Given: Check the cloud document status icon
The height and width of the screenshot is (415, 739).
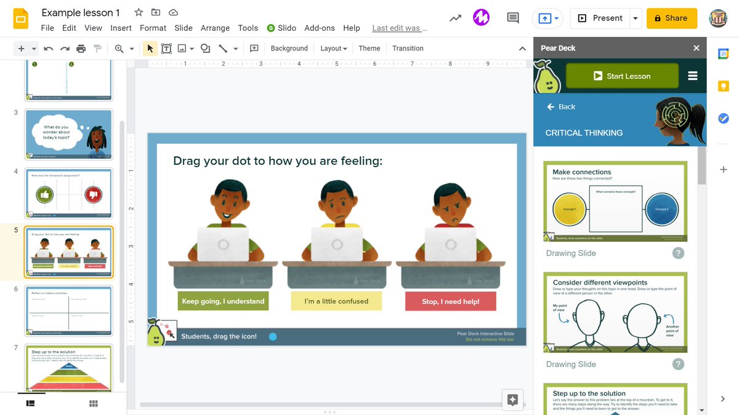Looking at the screenshot, I should (173, 12).
